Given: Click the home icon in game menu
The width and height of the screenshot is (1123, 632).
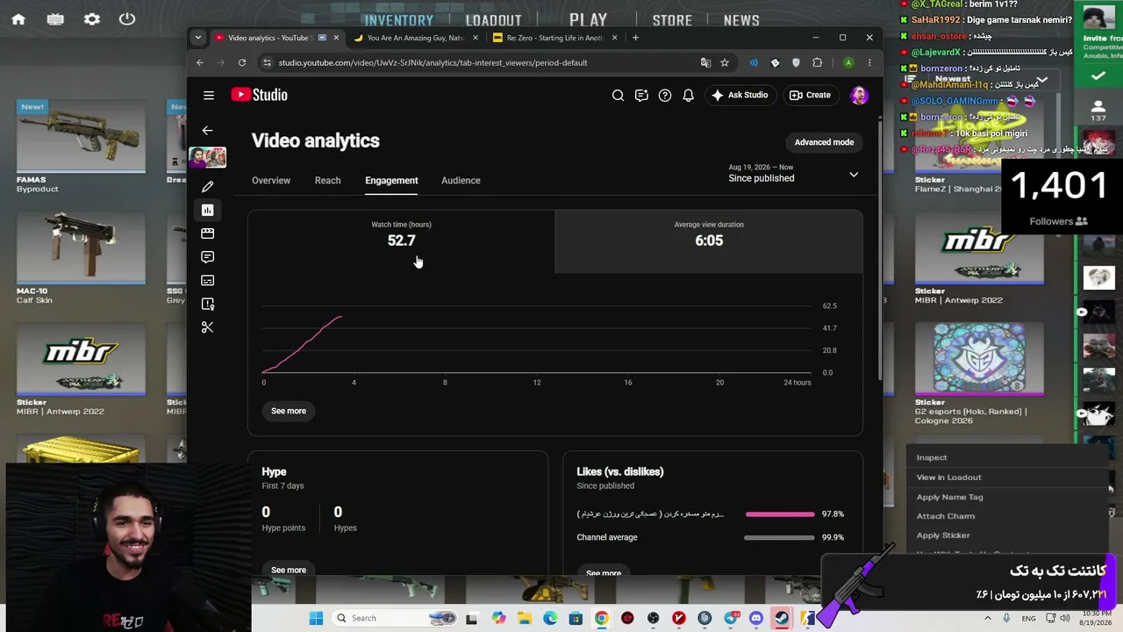Looking at the screenshot, I should [x=18, y=19].
